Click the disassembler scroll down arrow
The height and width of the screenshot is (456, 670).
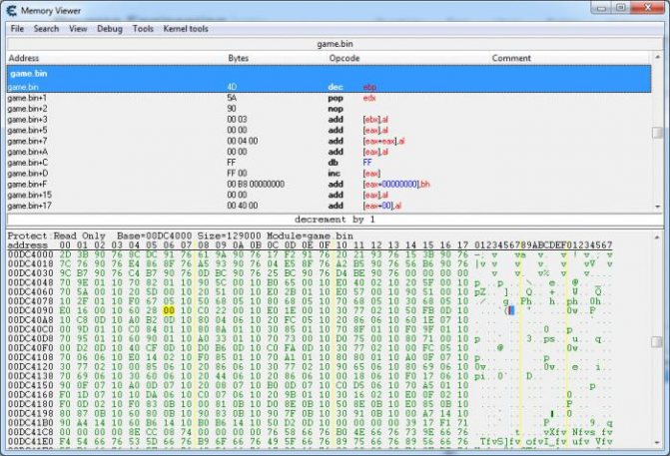tap(657, 207)
